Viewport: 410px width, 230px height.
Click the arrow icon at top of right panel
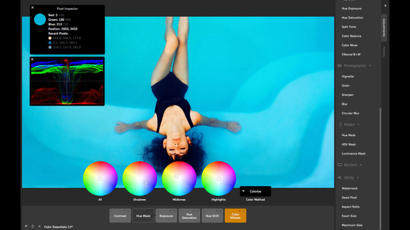[385, 5]
